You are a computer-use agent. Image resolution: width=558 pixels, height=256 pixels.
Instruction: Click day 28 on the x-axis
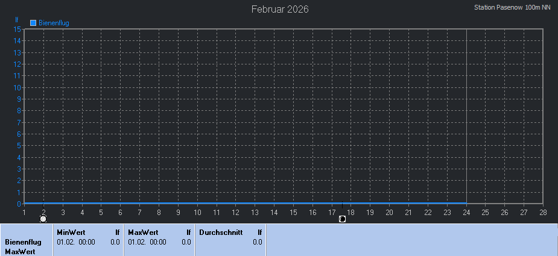543,212
